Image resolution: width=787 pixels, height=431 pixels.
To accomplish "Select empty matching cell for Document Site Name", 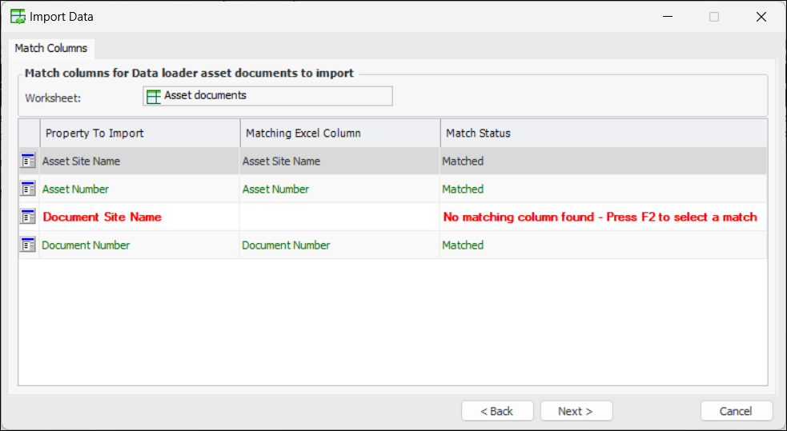I will pos(339,217).
